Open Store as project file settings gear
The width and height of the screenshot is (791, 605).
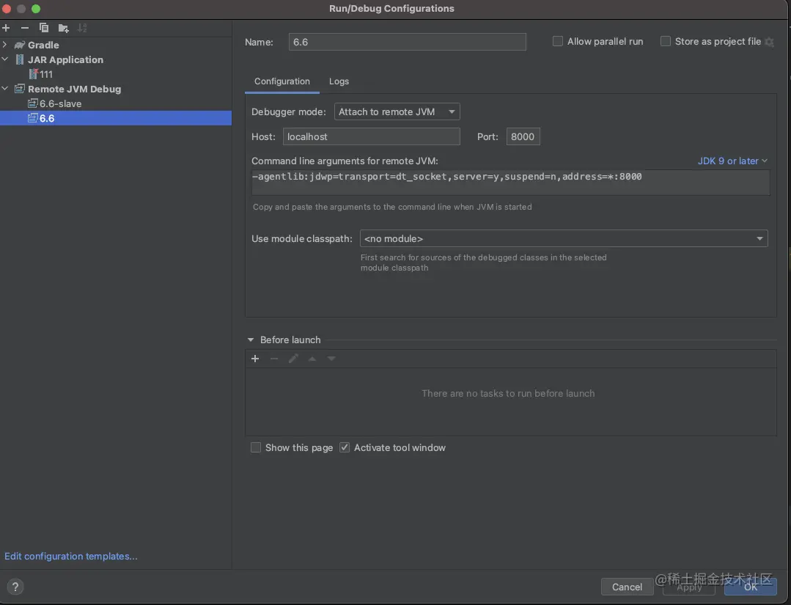[x=769, y=42]
